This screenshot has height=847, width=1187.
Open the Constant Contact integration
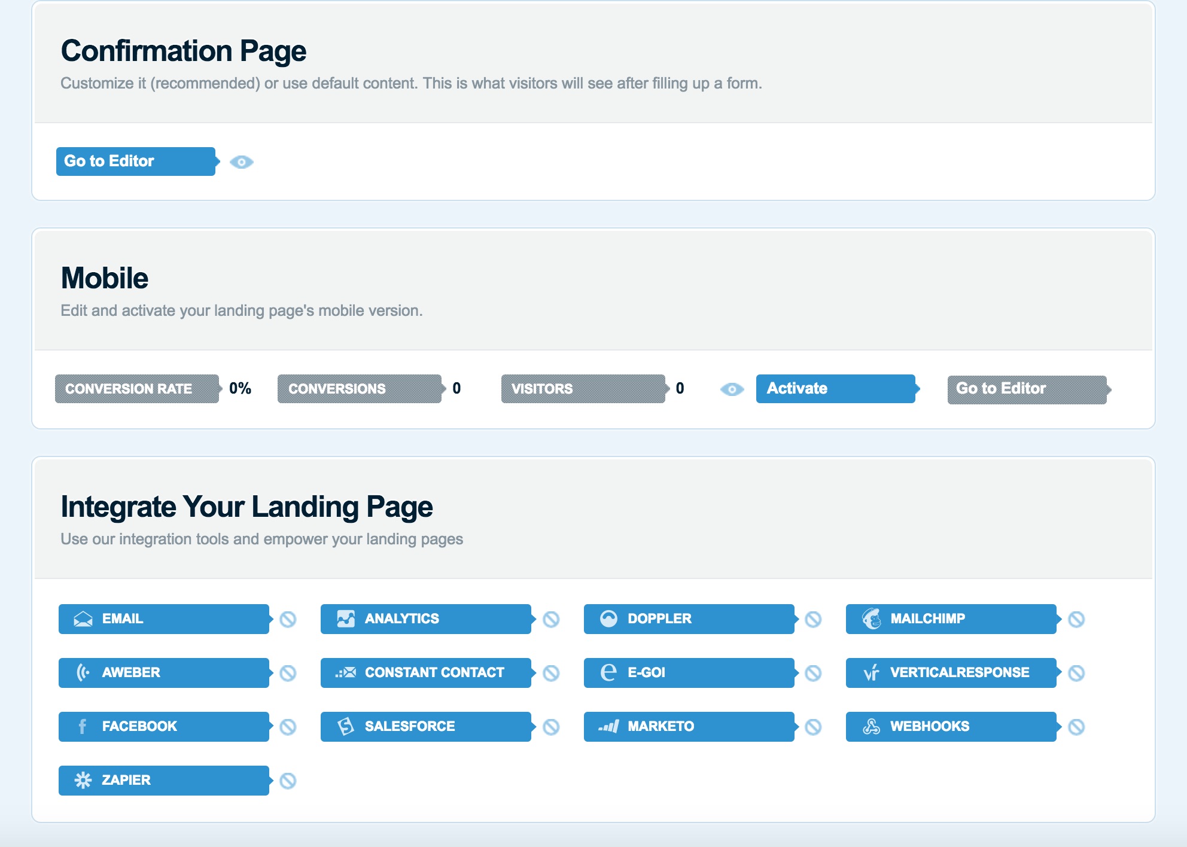[x=425, y=673]
